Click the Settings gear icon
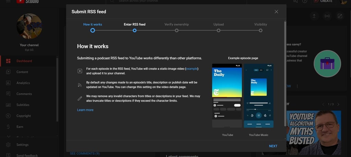 8,145
